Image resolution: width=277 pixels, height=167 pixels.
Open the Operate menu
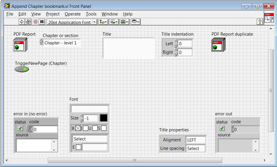coord(72,14)
